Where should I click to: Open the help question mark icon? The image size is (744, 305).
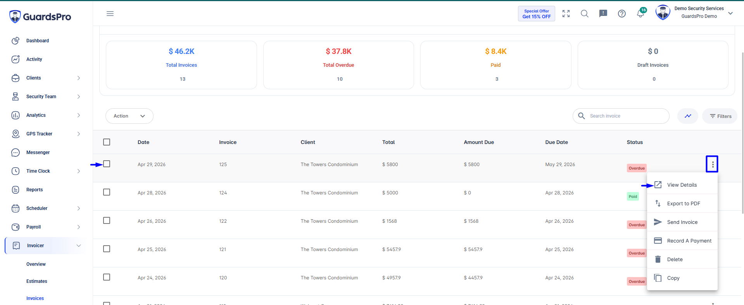pos(622,14)
